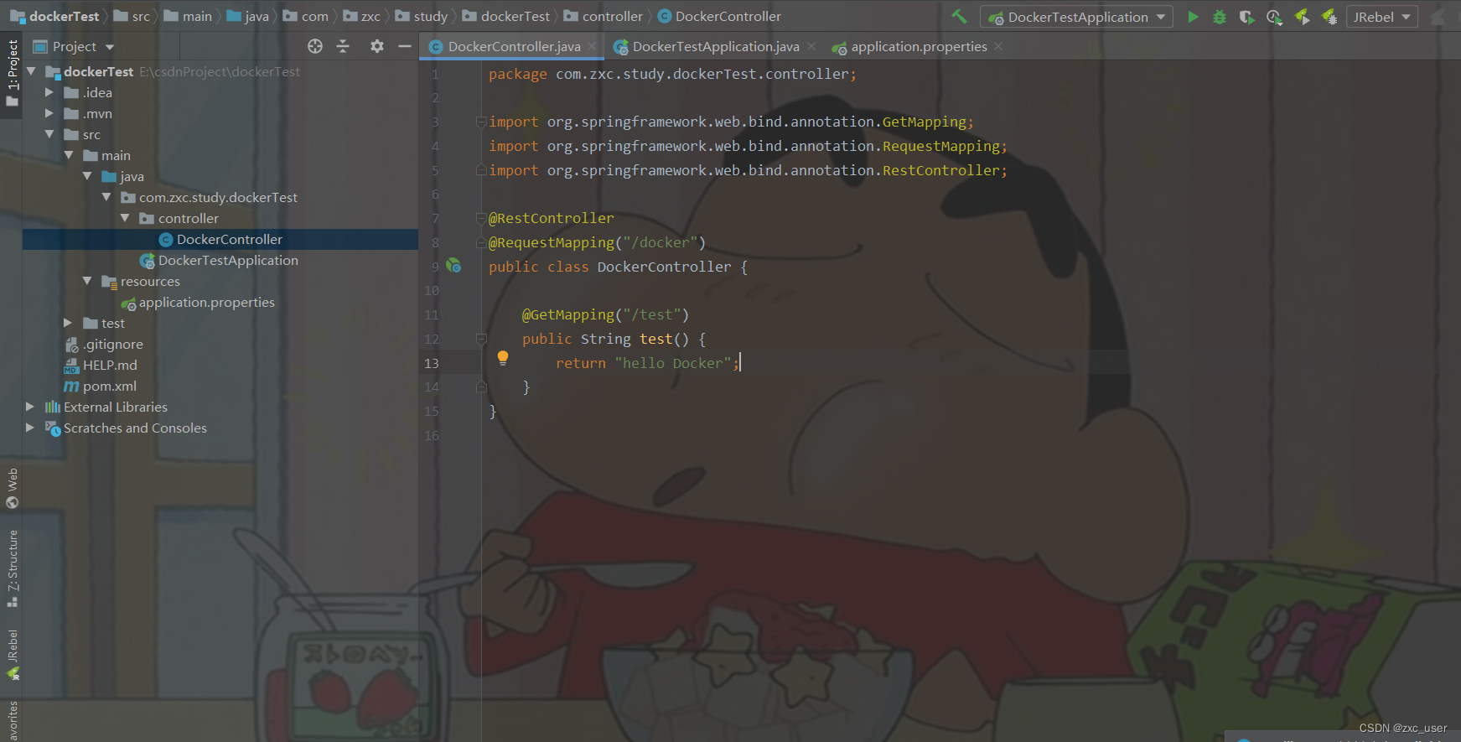
Task: Click the @RequestMapping annotation on line 8
Action: (552, 242)
